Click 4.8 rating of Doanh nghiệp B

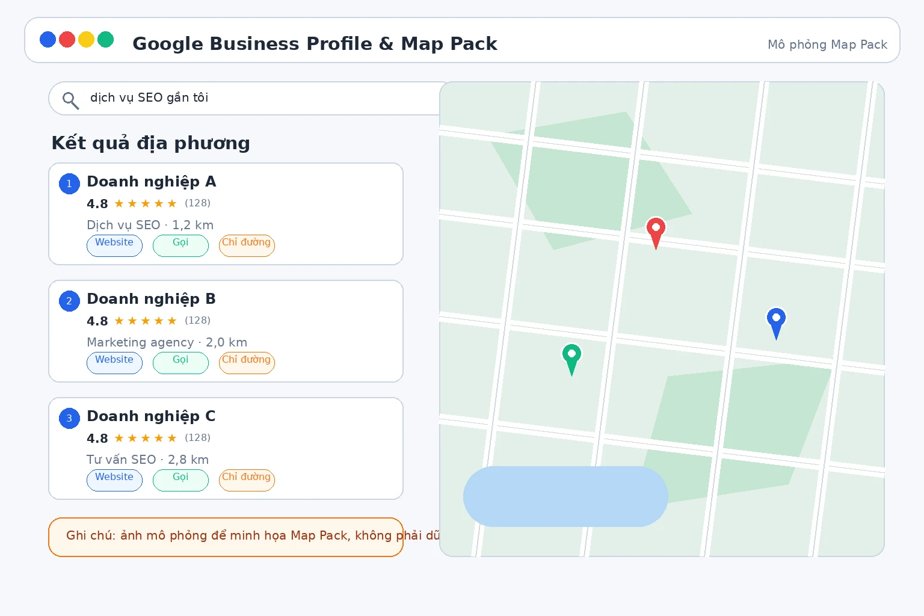coord(97,321)
